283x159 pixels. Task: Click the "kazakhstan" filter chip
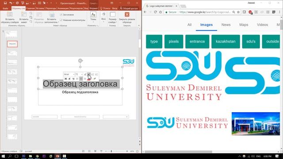[226, 42]
